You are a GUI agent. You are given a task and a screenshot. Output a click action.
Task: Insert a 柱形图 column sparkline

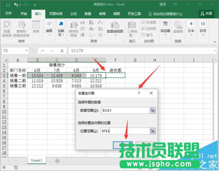click(x=148, y=28)
